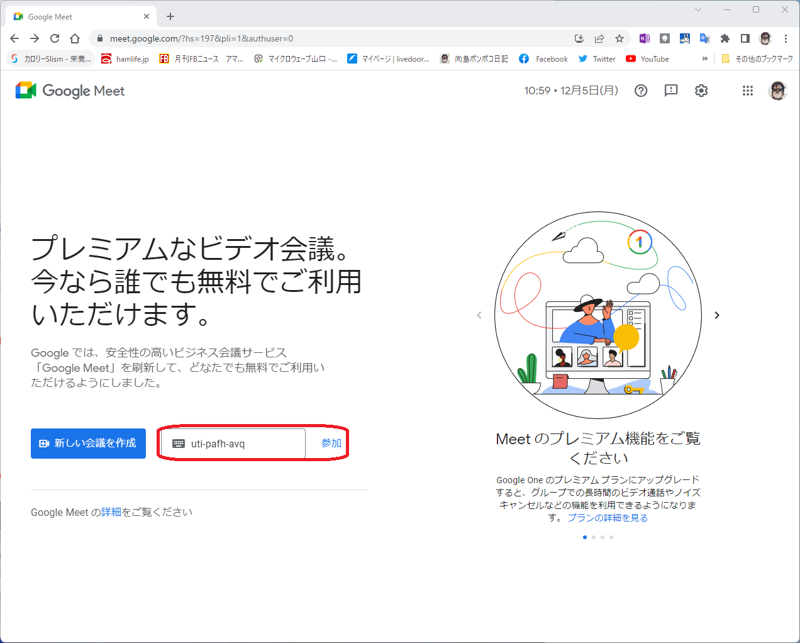800x643 pixels.
Task: Click the site lock icon in address bar
Action: click(99, 38)
